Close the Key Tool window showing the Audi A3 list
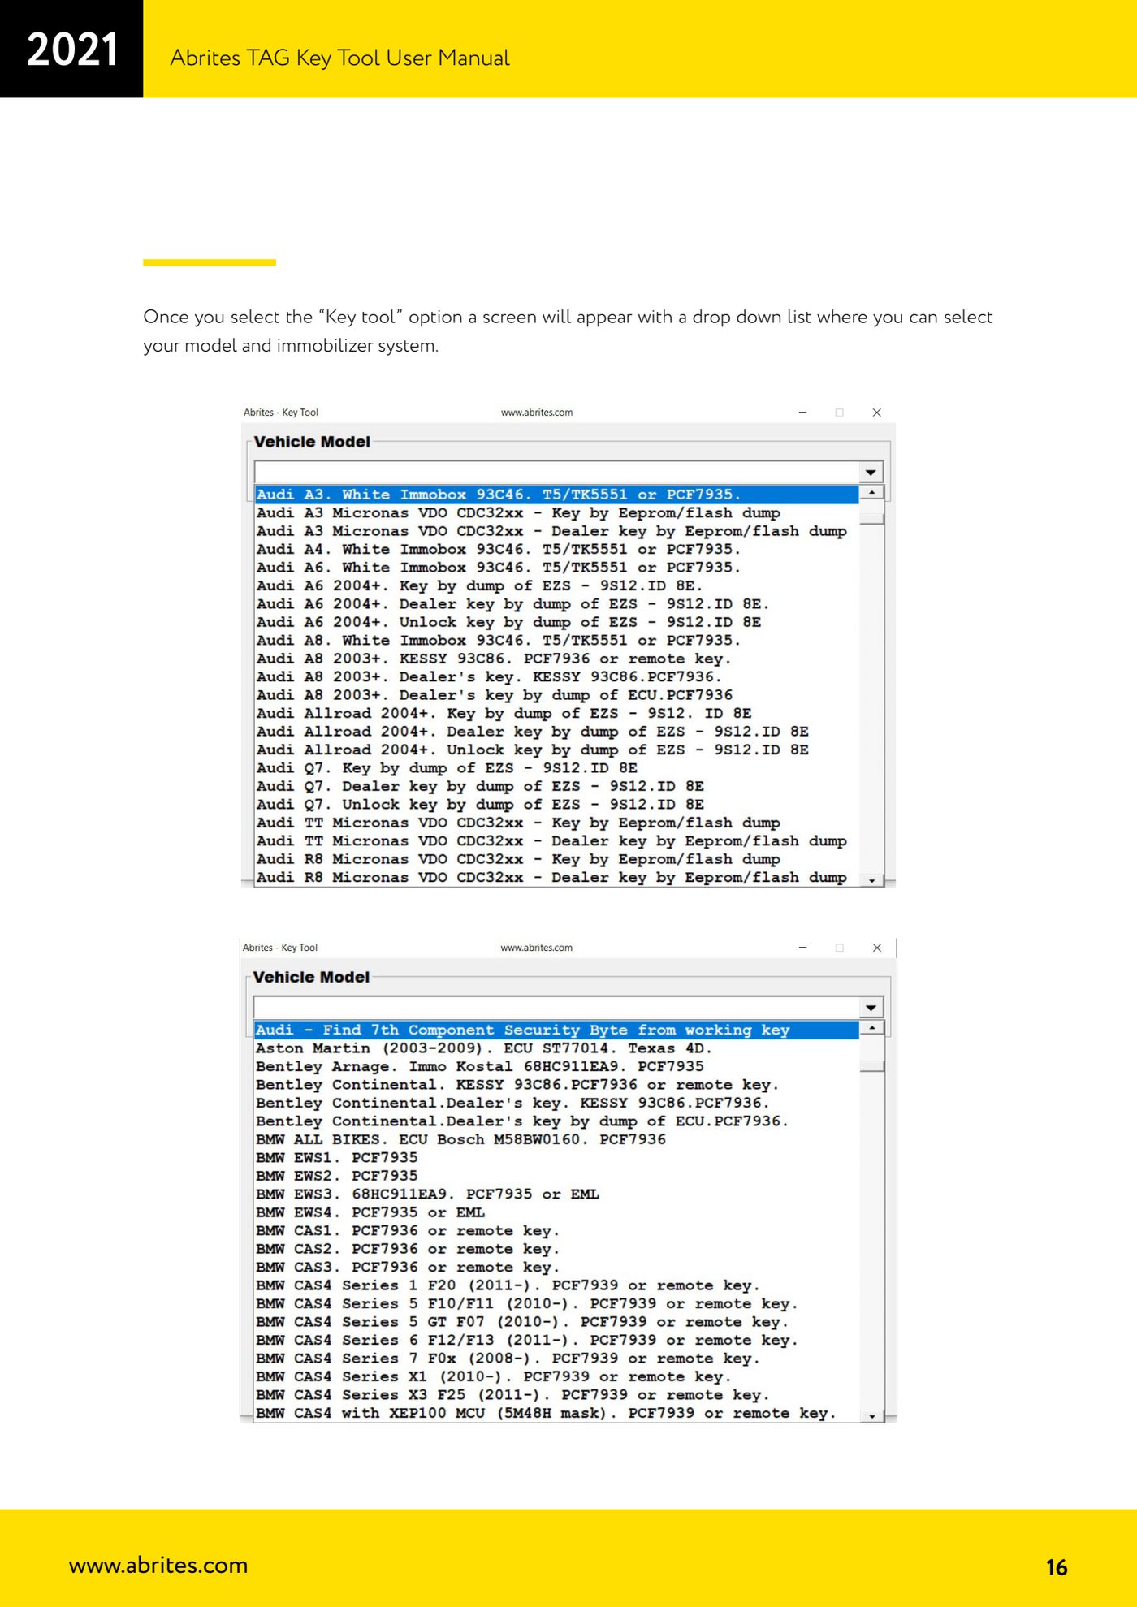This screenshot has width=1137, height=1607. click(x=876, y=413)
